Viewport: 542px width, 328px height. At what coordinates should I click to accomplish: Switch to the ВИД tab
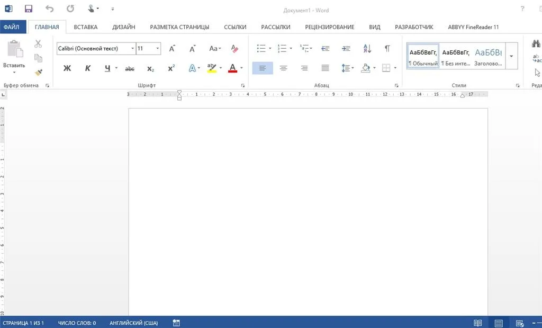pyautogui.click(x=374, y=27)
